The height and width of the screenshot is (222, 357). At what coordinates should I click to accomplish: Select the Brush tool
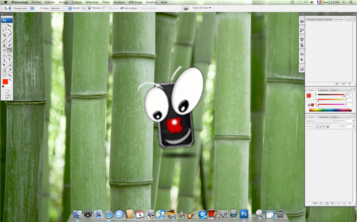pyautogui.click(x=10, y=41)
